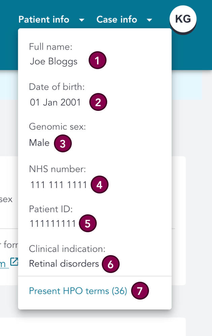Click badge 3 next to Male

tap(63, 144)
